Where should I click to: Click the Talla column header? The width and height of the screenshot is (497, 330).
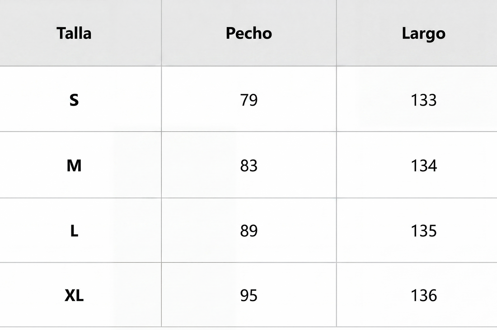[74, 33]
